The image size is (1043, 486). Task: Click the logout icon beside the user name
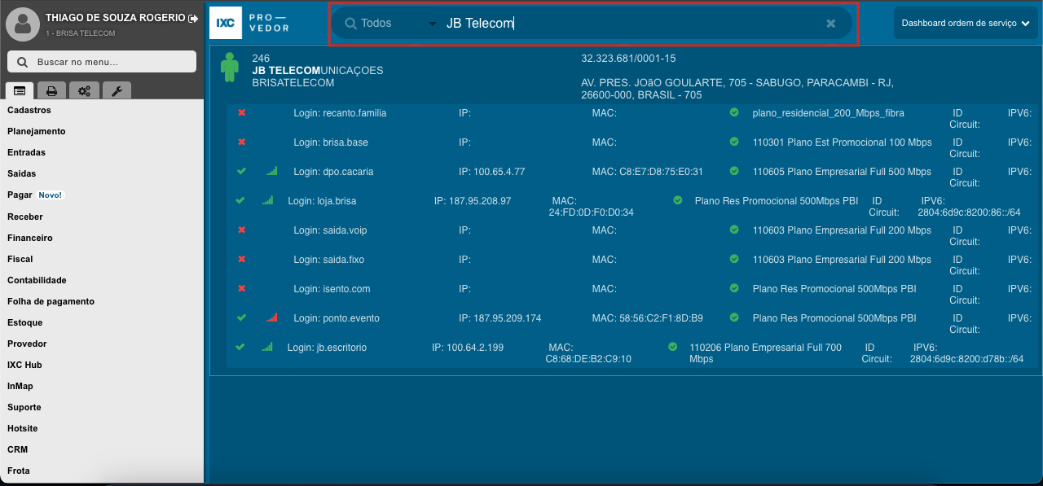(x=193, y=18)
